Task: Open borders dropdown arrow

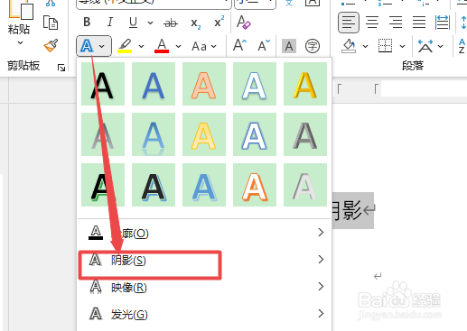Action: click(x=402, y=46)
